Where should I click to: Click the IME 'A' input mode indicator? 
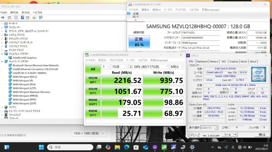click(233, 147)
